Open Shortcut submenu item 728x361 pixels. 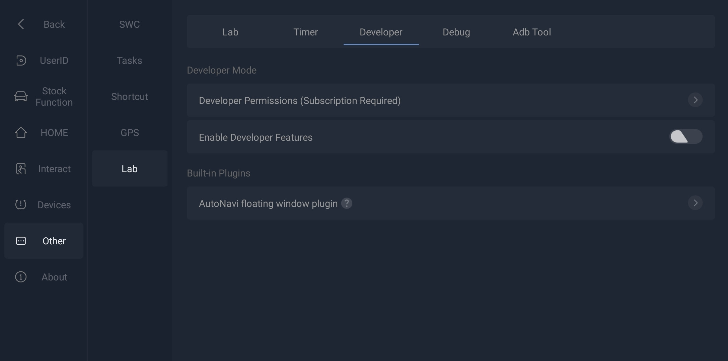(x=130, y=97)
